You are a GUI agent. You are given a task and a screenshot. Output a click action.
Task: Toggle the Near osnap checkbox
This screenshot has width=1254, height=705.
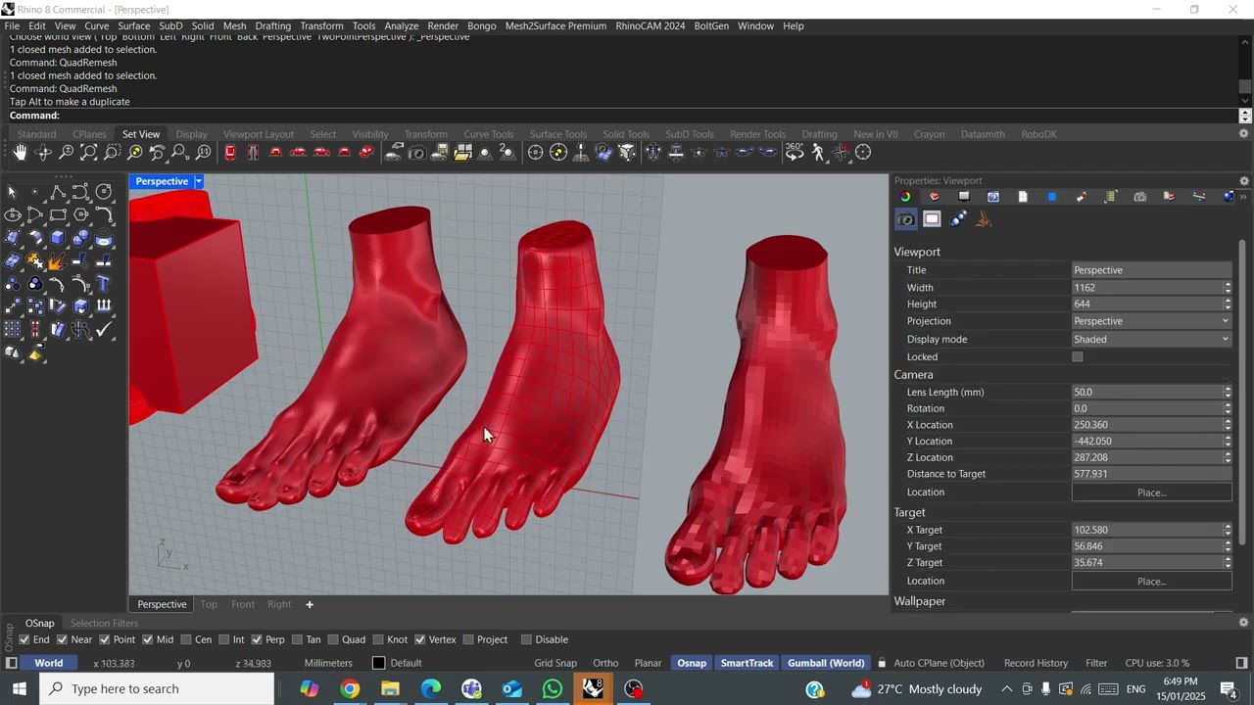pyautogui.click(x=62, y=640)
